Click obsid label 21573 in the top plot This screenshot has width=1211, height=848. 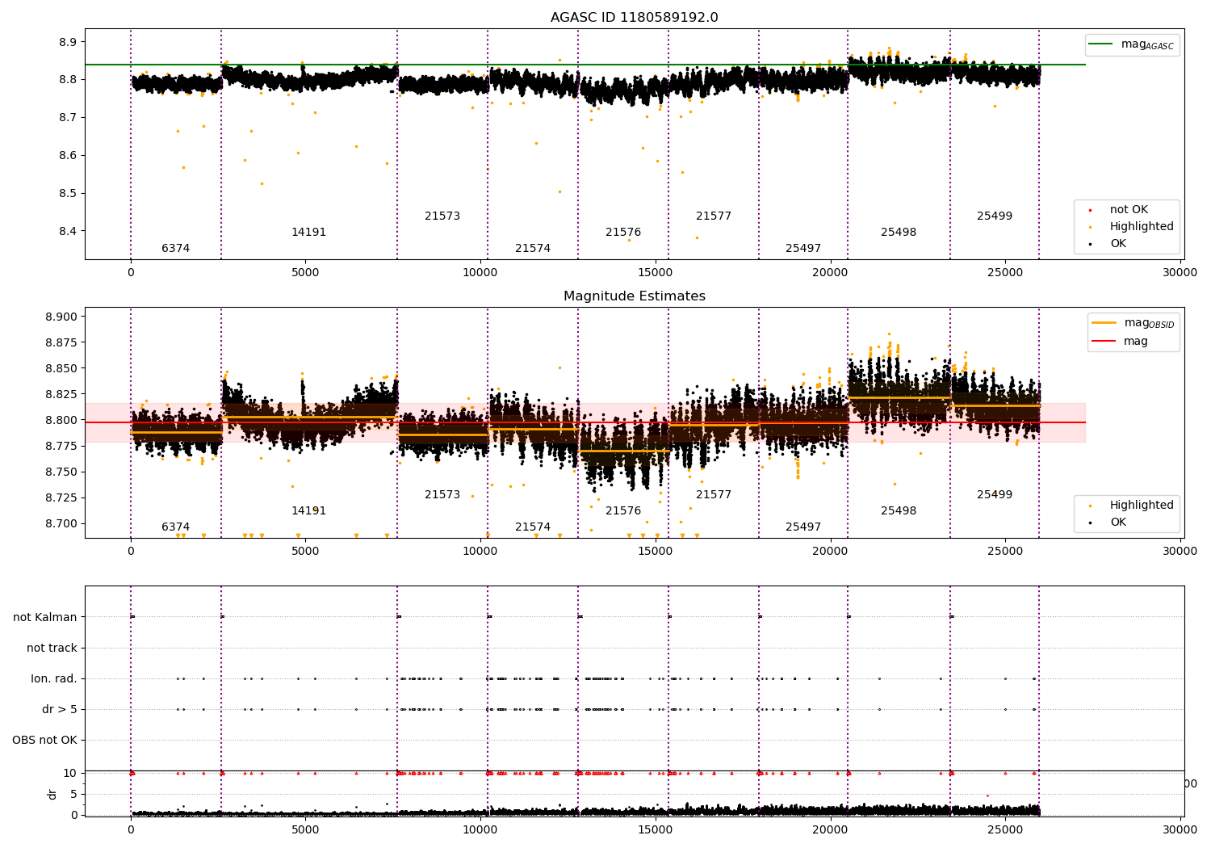[x=442, y=216]
